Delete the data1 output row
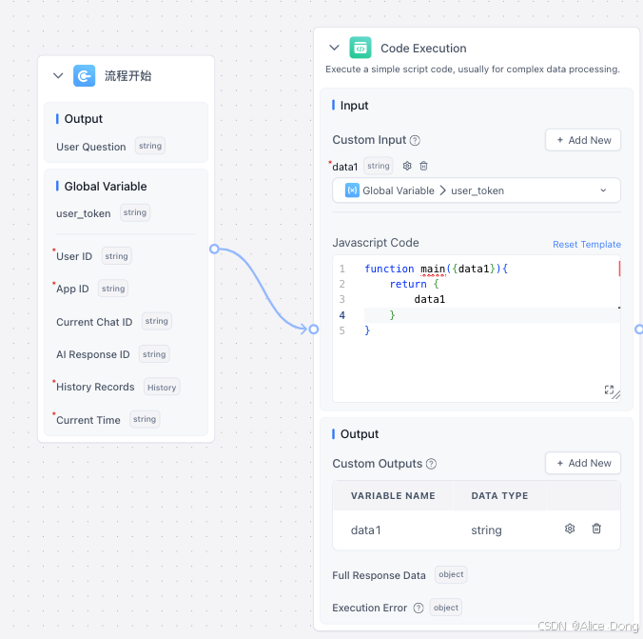 [x=596, y=529]
